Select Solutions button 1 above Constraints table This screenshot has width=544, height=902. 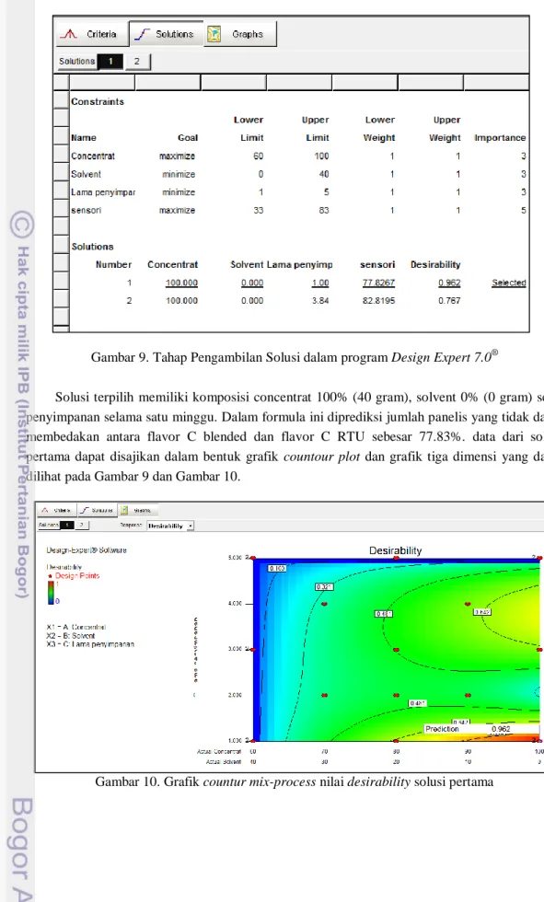[x=110, y=62]
